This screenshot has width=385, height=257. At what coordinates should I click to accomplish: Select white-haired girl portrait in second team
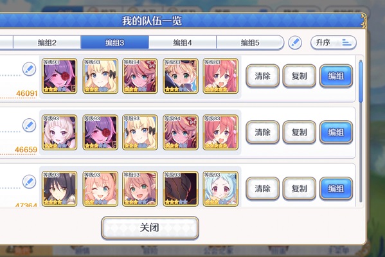[x=59, y=132]
